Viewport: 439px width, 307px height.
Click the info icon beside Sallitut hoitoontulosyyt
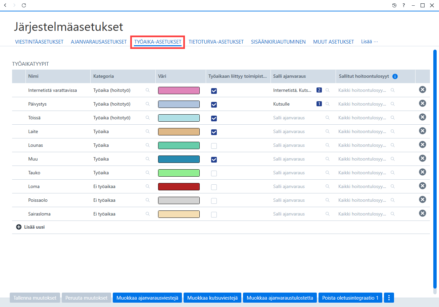(x=395, y=76)
